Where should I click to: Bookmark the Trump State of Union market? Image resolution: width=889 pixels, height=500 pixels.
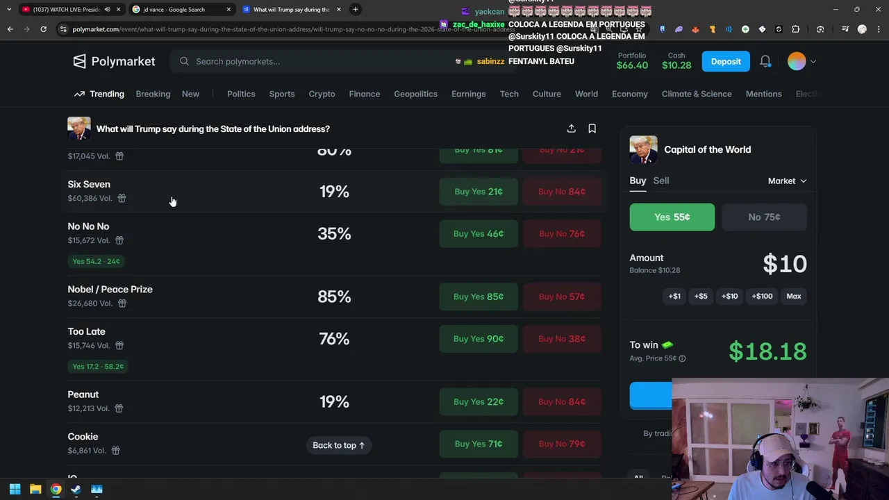click(592, 128)
